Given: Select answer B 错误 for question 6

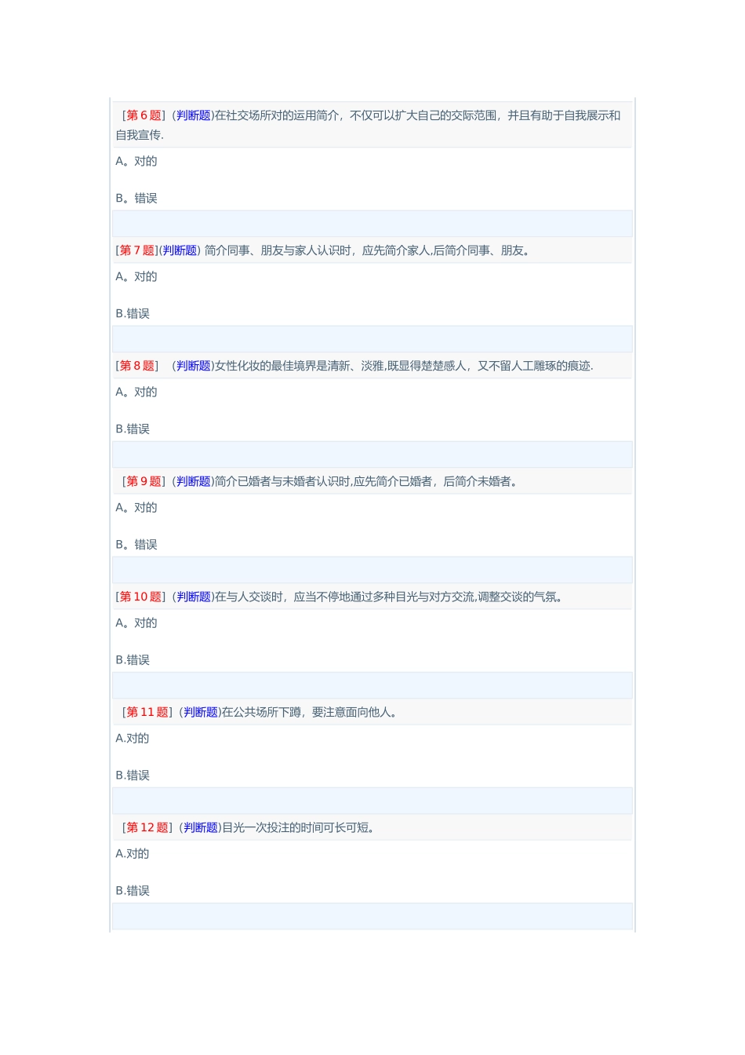Looking at the screenshot, I should (x=136, y=198).
